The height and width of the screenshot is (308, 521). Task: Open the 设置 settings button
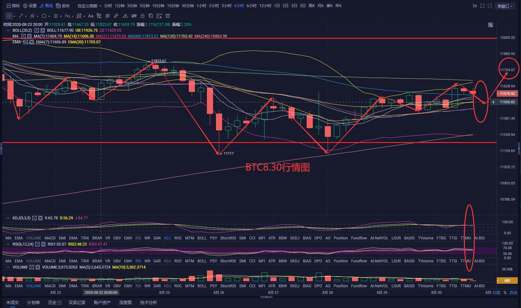(x=30, y=6)
